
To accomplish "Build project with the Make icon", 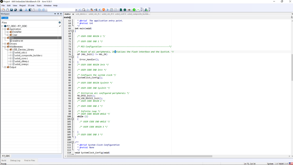I will 125,10.
